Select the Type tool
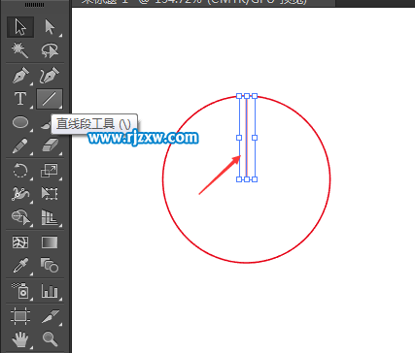The height and width of the screenshot is (353, 415). [x=20, y=99]
